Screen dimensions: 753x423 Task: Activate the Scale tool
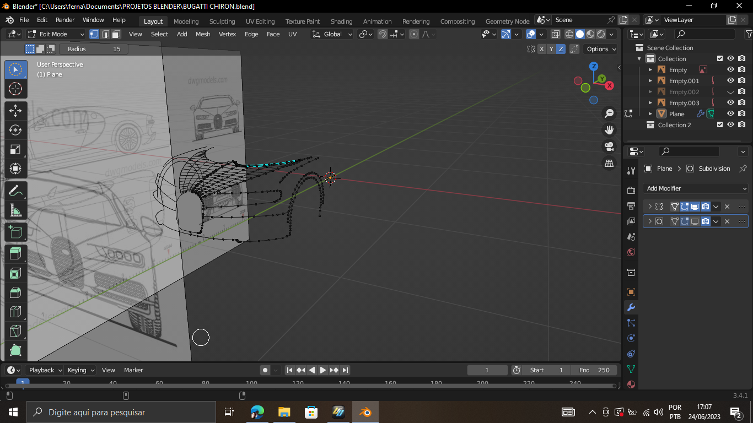(x=15, y=149)
